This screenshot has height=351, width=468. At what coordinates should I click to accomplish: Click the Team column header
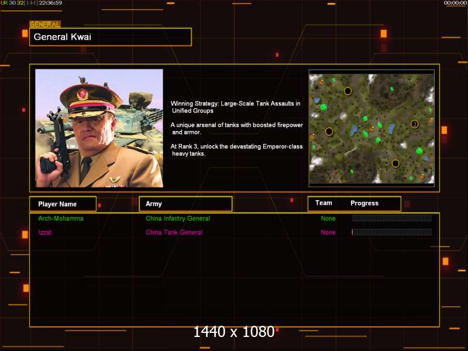[x=324, y=203]
